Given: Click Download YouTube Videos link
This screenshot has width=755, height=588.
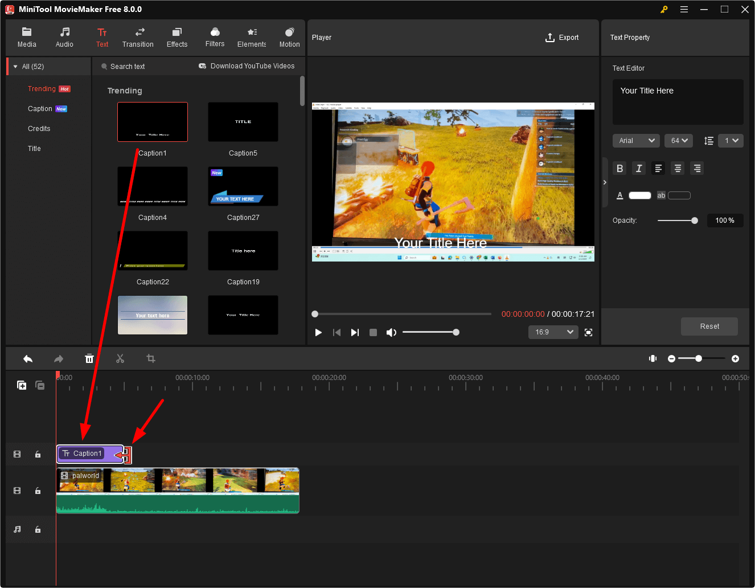Looking at the screenshot, I should pos(247,66).
